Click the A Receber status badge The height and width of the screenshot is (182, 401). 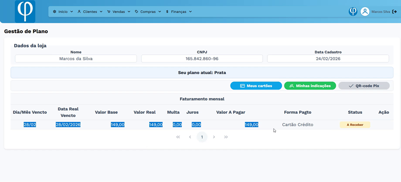tap(355, 125)
